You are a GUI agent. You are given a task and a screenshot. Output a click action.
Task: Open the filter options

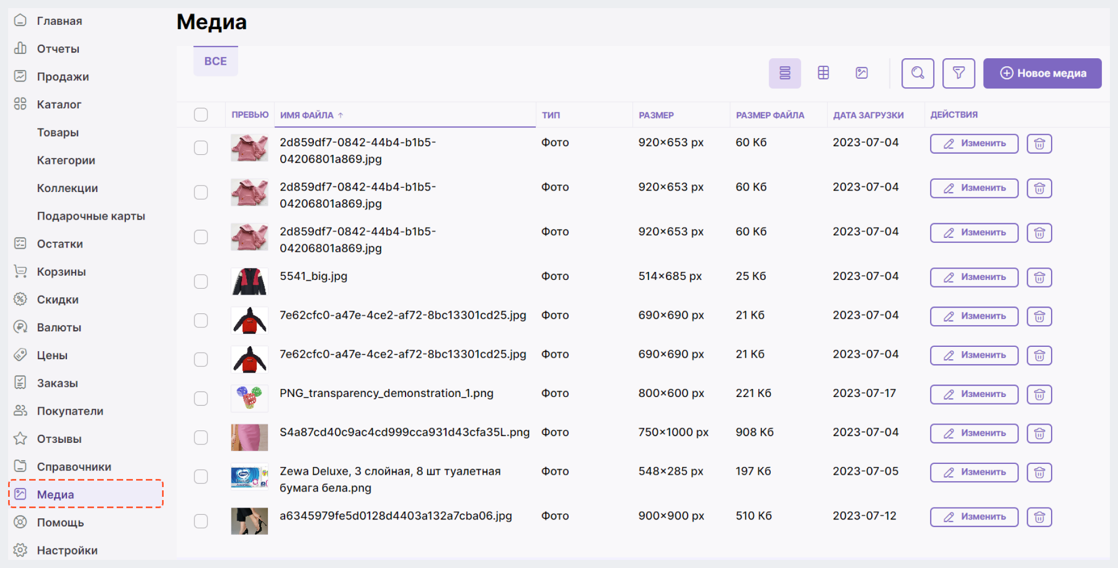959,73
